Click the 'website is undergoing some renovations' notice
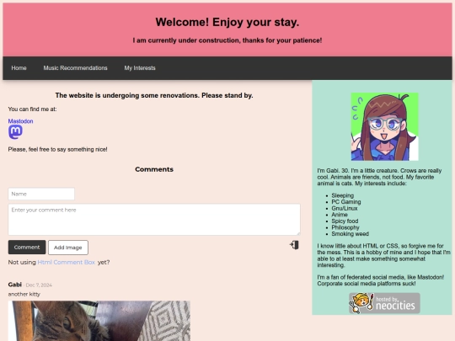Screen dimensions: 455x341 [x=154, y=95]
